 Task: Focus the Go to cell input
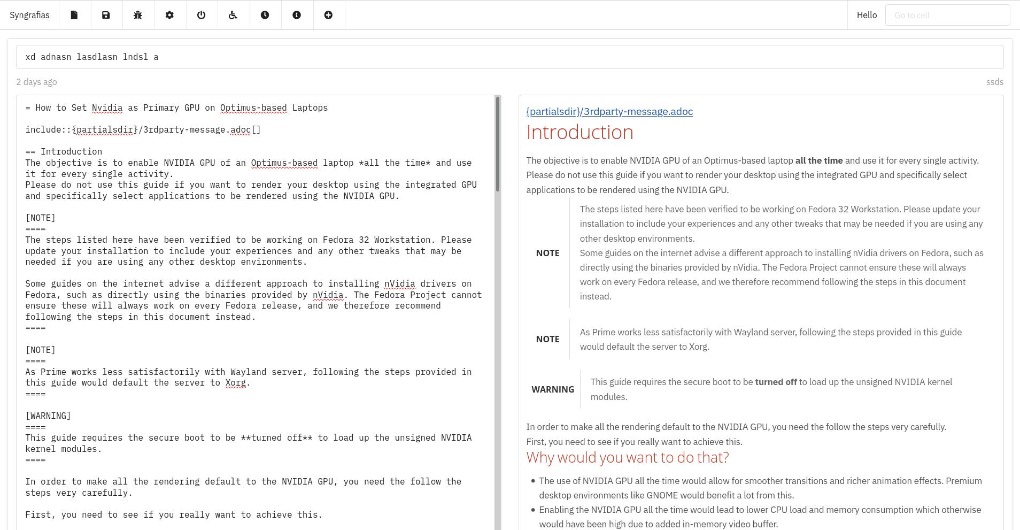[947, 15]
